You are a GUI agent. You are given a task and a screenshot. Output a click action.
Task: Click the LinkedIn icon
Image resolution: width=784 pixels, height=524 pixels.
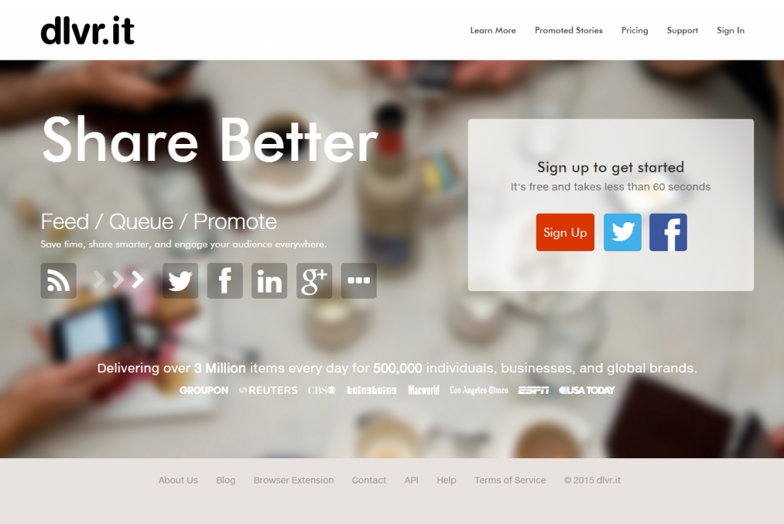(x=269, y=280)
